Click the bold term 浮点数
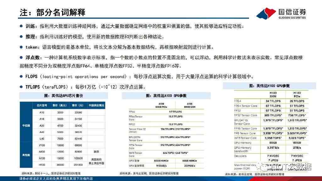This screenshot has height=181, width=322. coord(32,58)
